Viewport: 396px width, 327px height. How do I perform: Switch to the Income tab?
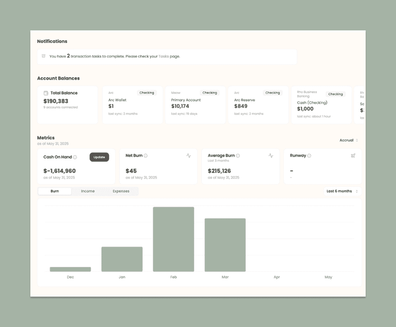[x=88, y=191]
